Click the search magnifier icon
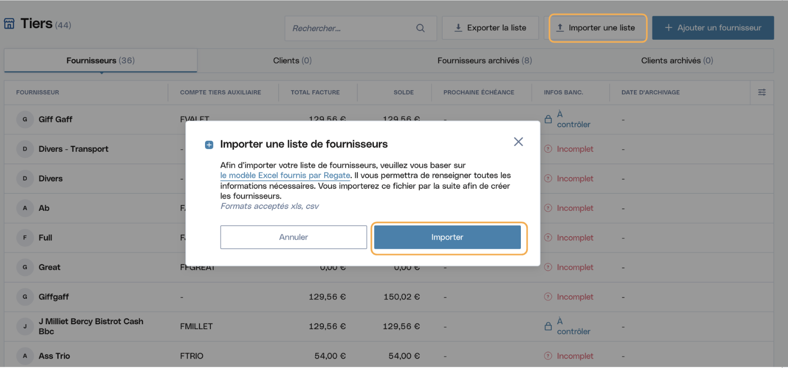 point(420,28)
